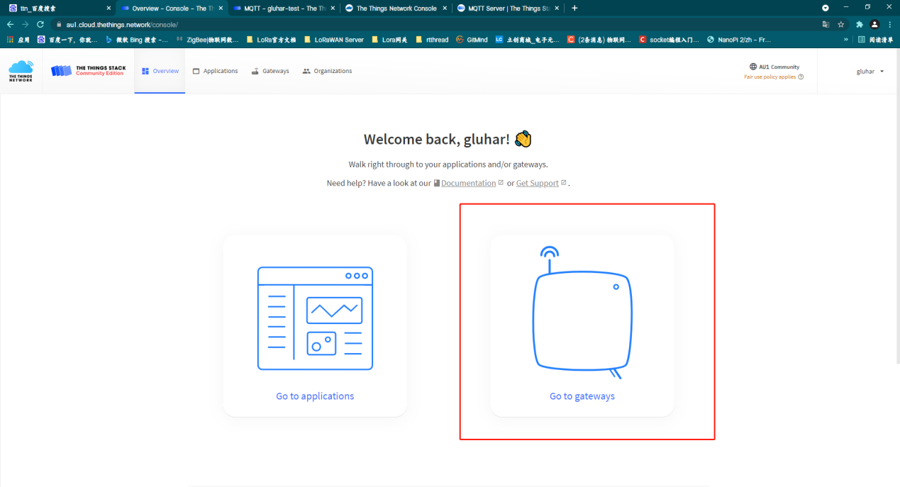The width and height of the screenshot is (900, 487).
Task: Click the help icon beside Fair use policy
Action: 801,77
